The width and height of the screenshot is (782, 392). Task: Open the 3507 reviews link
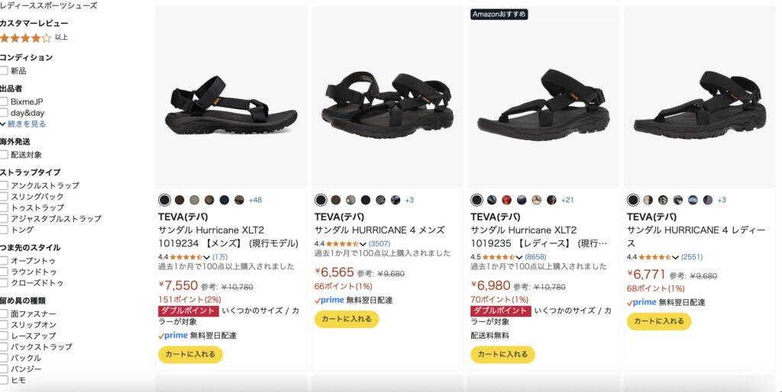pos(379,243)
